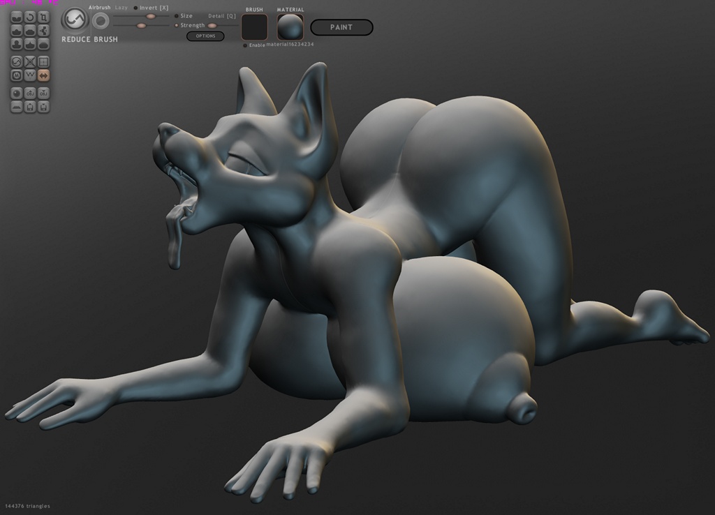Click the round brush preview ring
The image size is (715, 515).
point(101,21)
